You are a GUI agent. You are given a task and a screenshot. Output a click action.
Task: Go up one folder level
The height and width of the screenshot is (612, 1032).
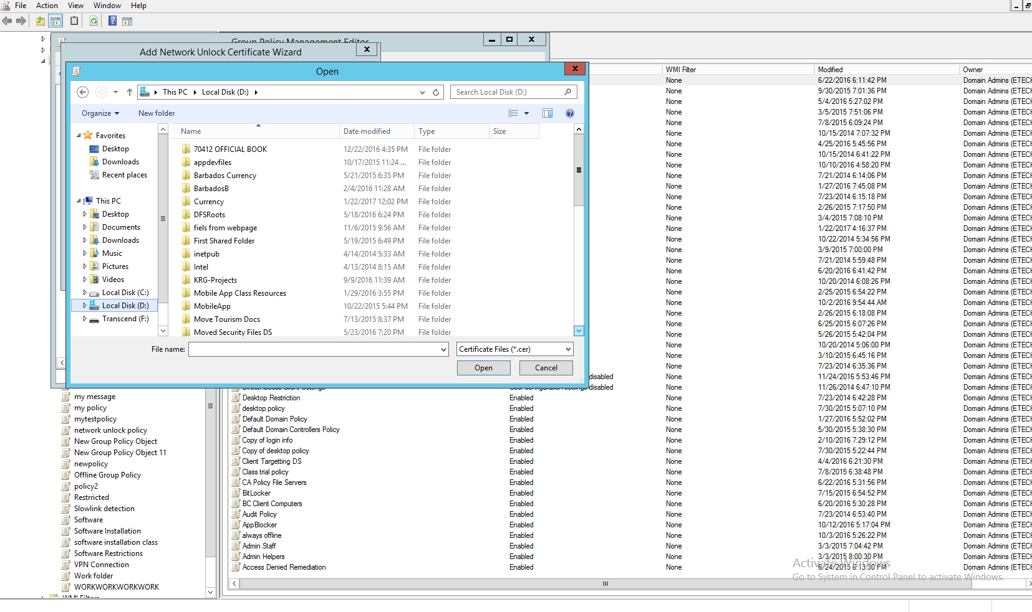[x=130, y=92]
